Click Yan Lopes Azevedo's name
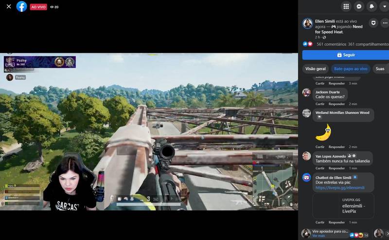 (331, 156)
